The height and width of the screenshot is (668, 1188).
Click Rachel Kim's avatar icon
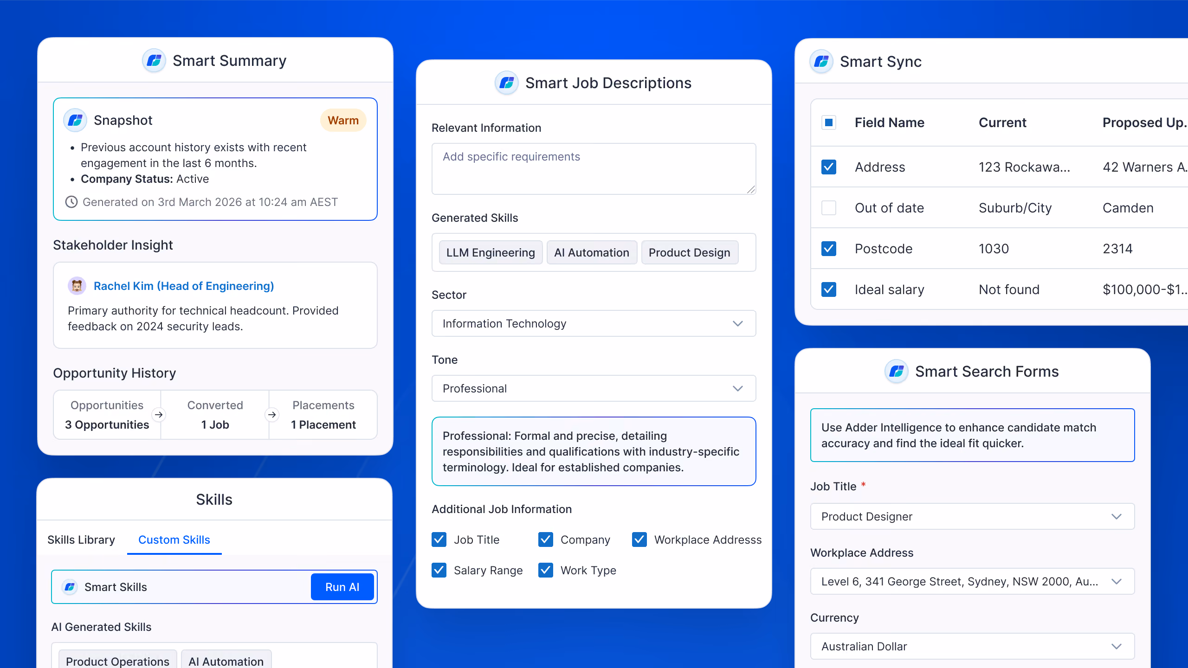pos(77,286)
